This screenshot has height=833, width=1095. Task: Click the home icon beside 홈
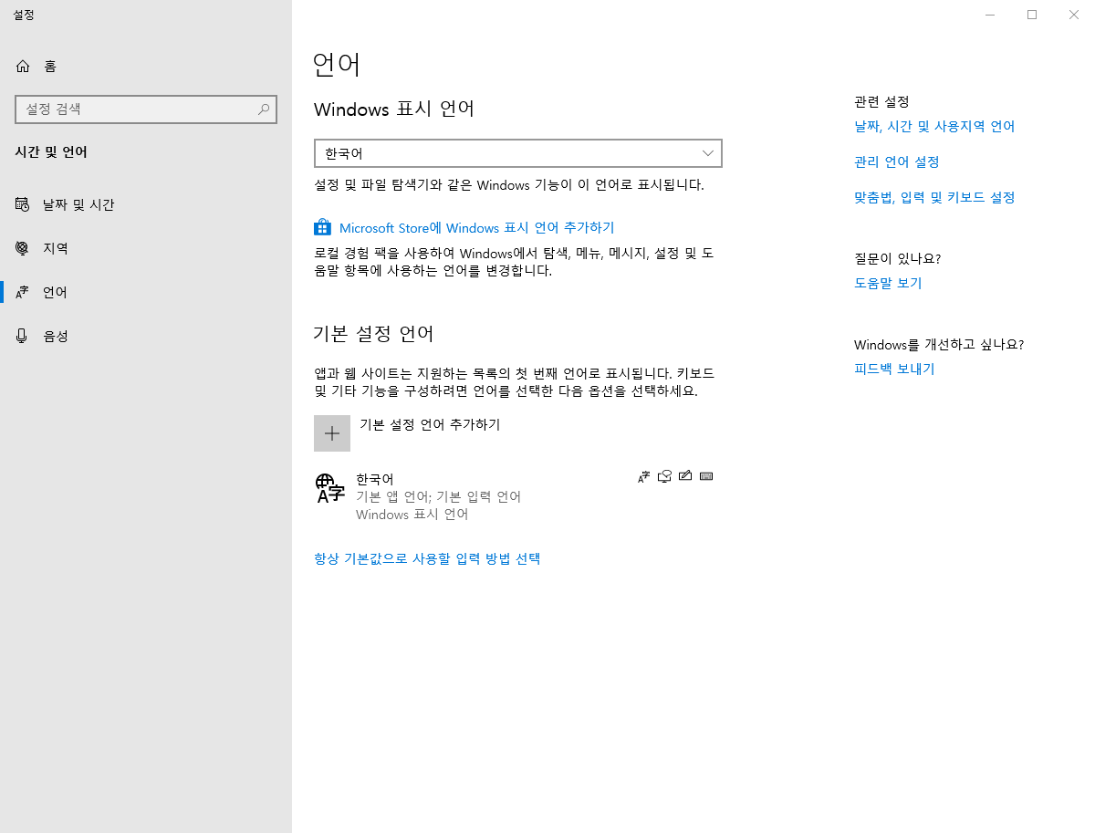click(23, 66)
